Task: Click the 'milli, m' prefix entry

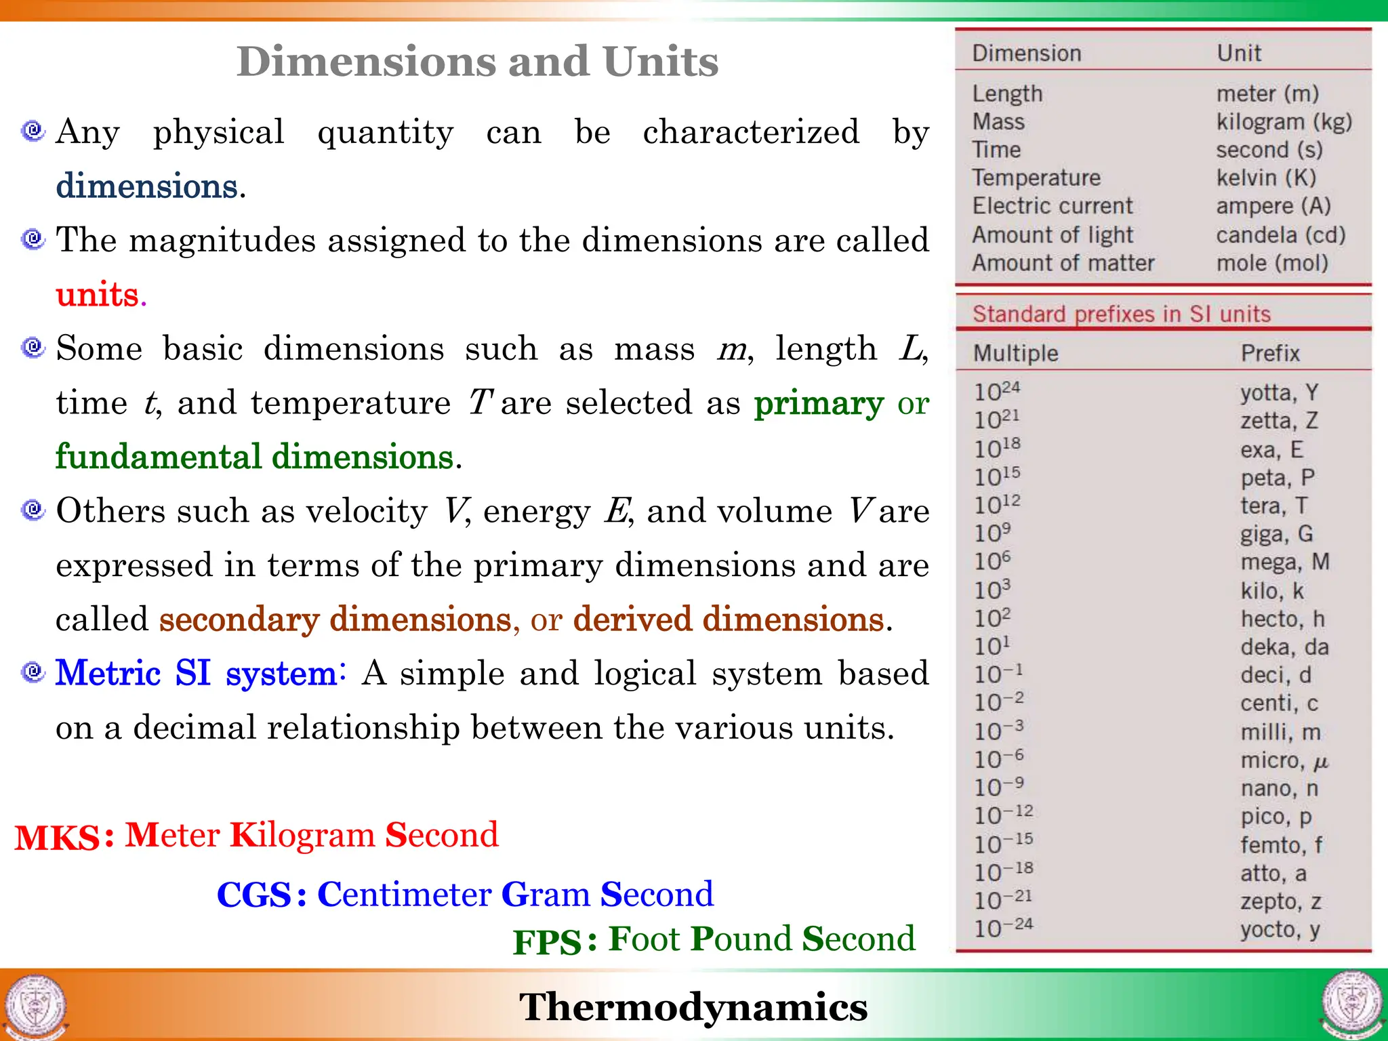Action: [x=1280, y=733]
